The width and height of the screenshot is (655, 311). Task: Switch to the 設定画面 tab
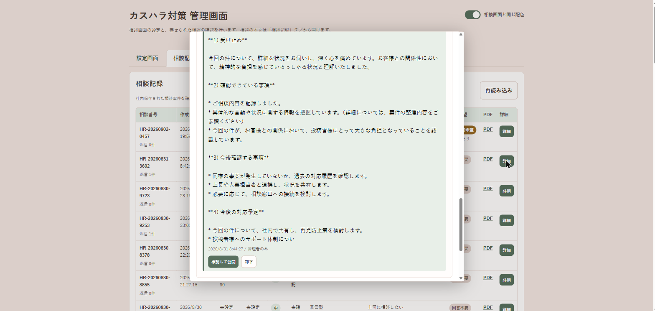[x=147, y=58]
